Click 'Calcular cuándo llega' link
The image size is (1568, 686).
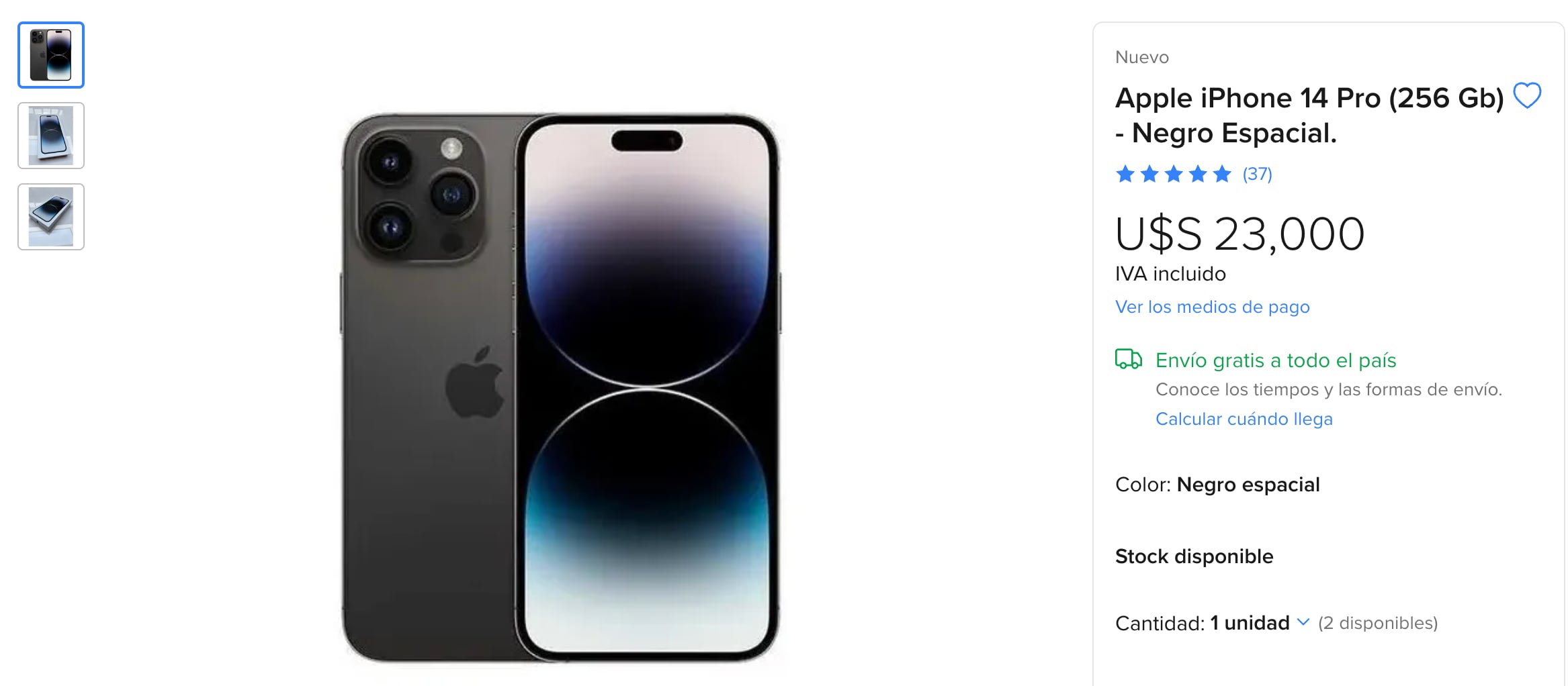pyautogui.click(x=1244, y=419)
